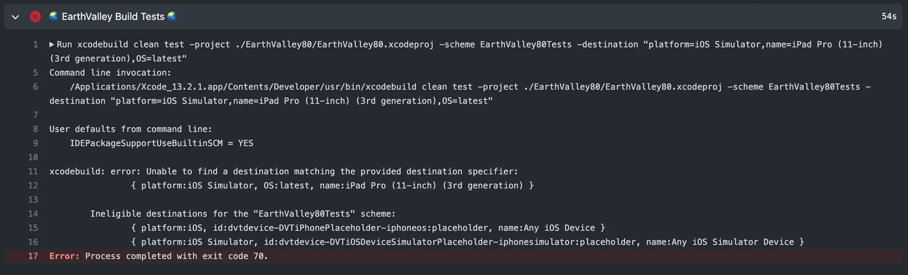Click the 'xcodebuild: error: Unable to find' line

pos(284,171)
